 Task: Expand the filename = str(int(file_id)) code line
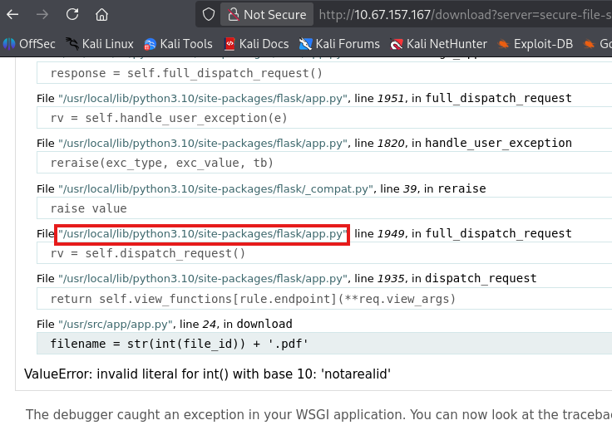180,344
